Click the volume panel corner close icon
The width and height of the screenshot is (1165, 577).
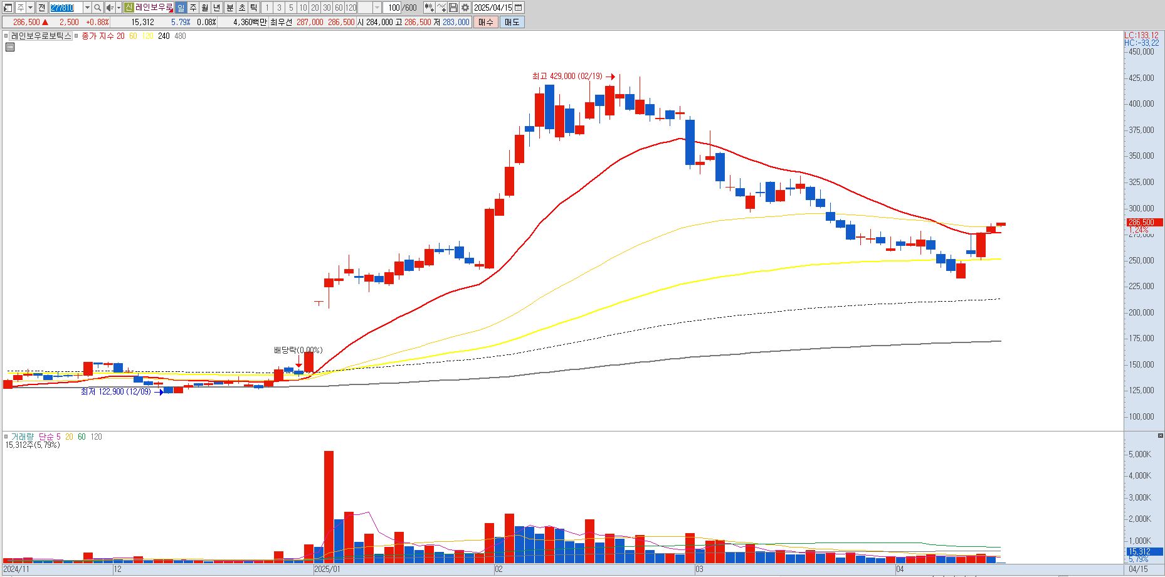coord(1161,435)
